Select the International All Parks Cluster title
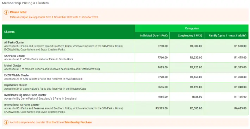This screenshot has width=250, height=129. [x=22, y=105]
